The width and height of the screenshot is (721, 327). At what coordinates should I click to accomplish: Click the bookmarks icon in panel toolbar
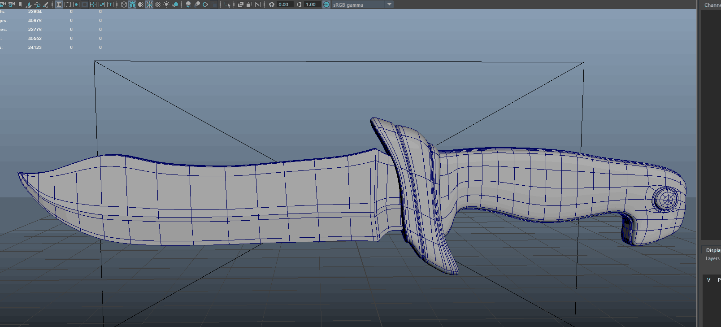pyautogui.click(x=20, y=4)
